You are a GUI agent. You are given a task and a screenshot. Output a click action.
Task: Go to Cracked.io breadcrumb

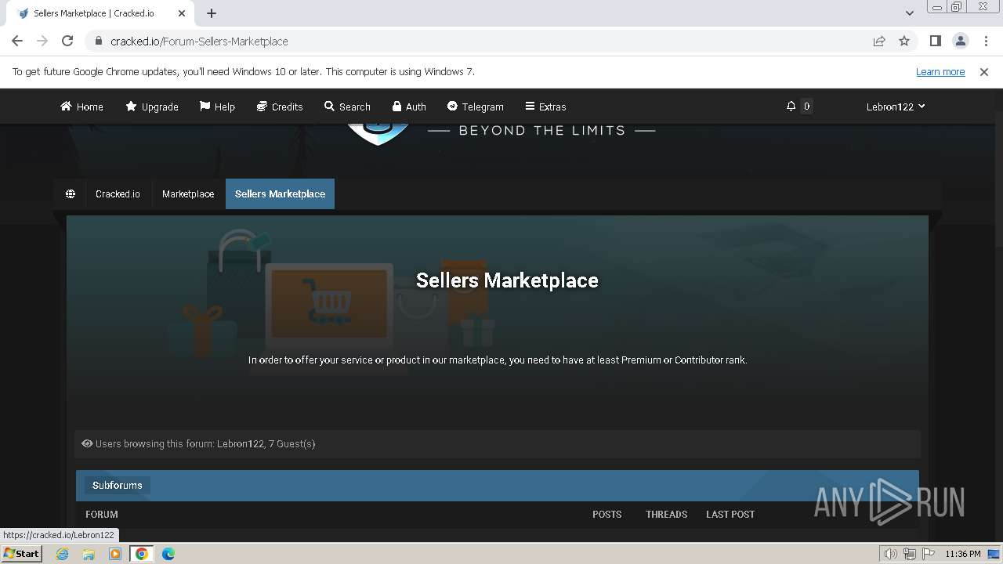point(118,194)
